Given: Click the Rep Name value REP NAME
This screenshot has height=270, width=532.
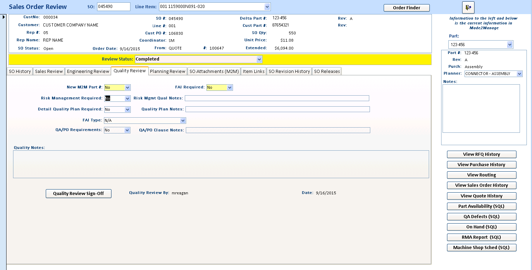Looking at the screenshot, I should click(x=53, y=40).
